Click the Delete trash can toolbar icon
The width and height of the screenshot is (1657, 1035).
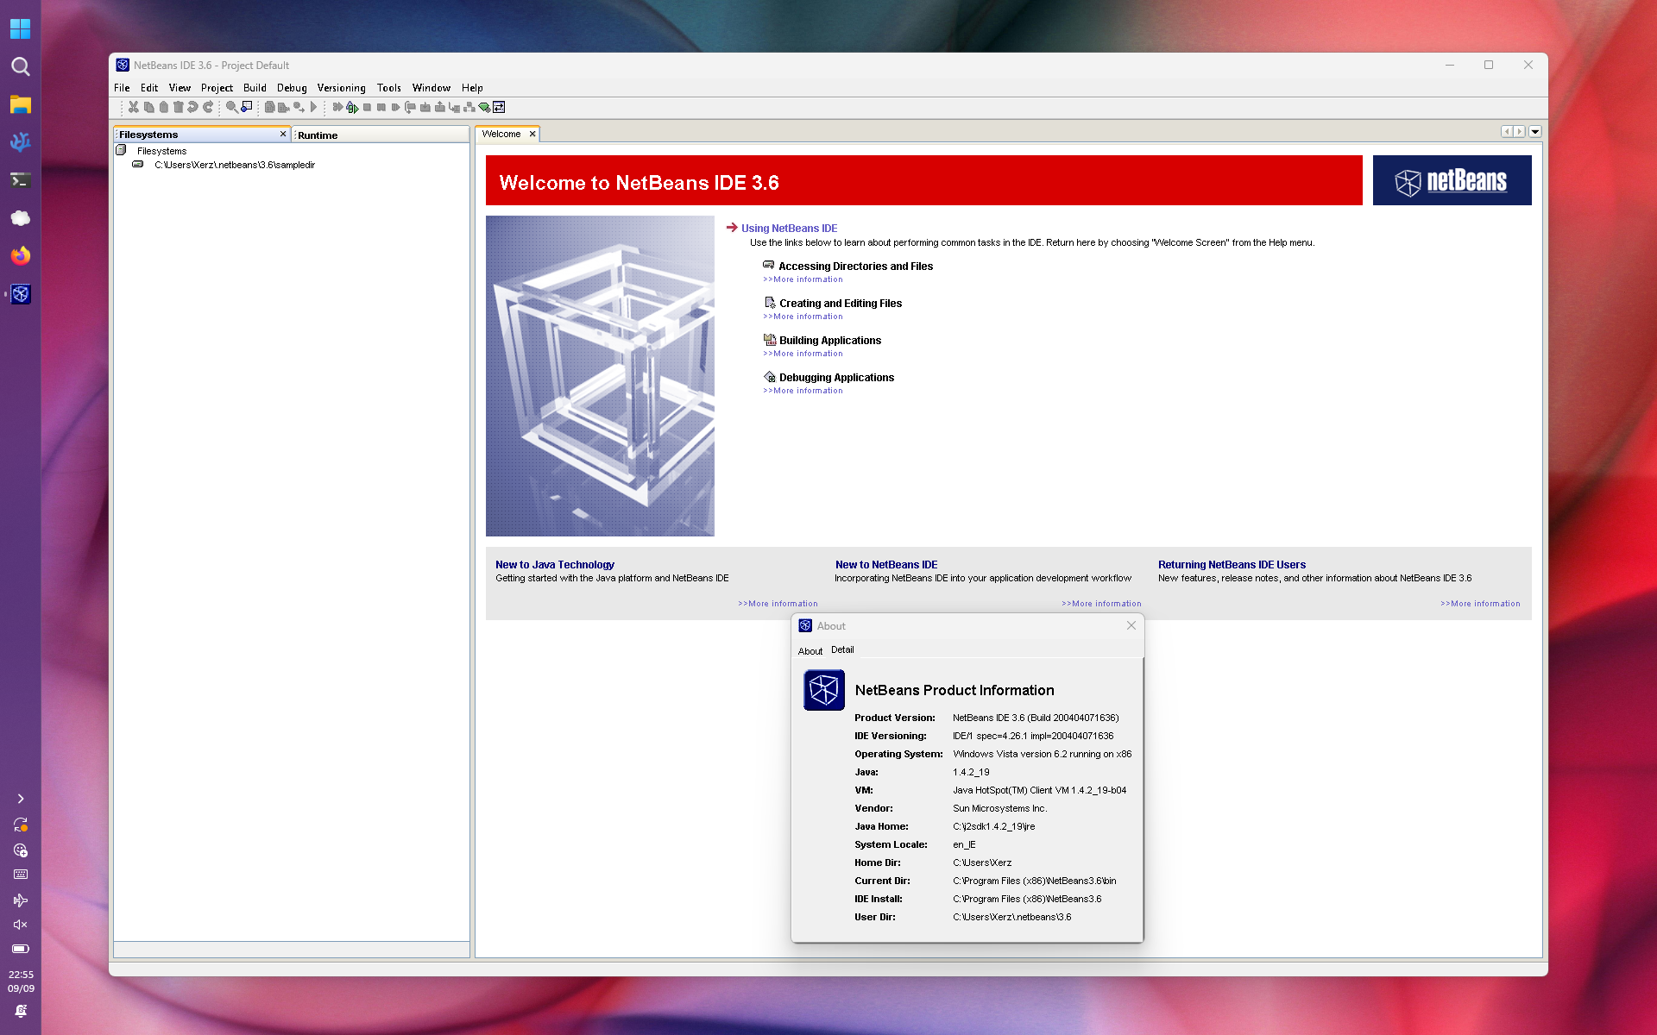coord(178,107)
